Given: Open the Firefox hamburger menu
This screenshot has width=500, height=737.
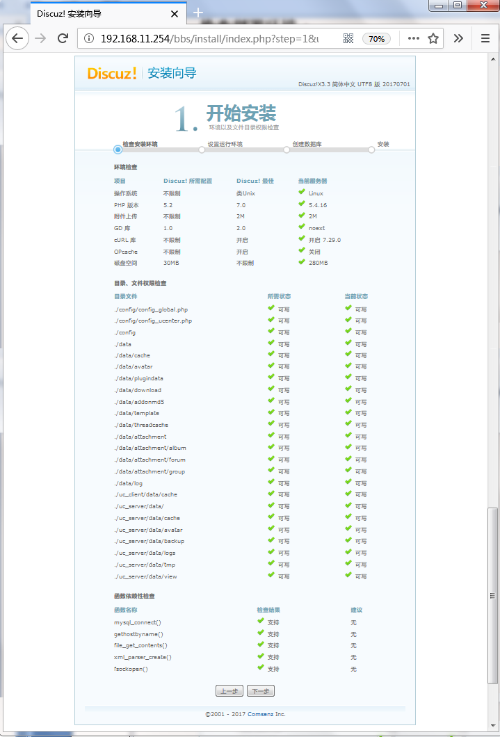Looking at the screenshot, I should (x=485, y=38).
